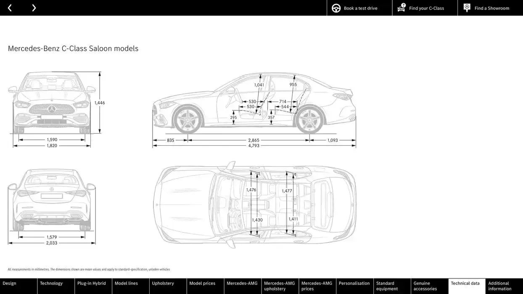Screen dimensions: 523x294
Task: Switch to the Mercedes-AMG tab
Action: (240, 283)
